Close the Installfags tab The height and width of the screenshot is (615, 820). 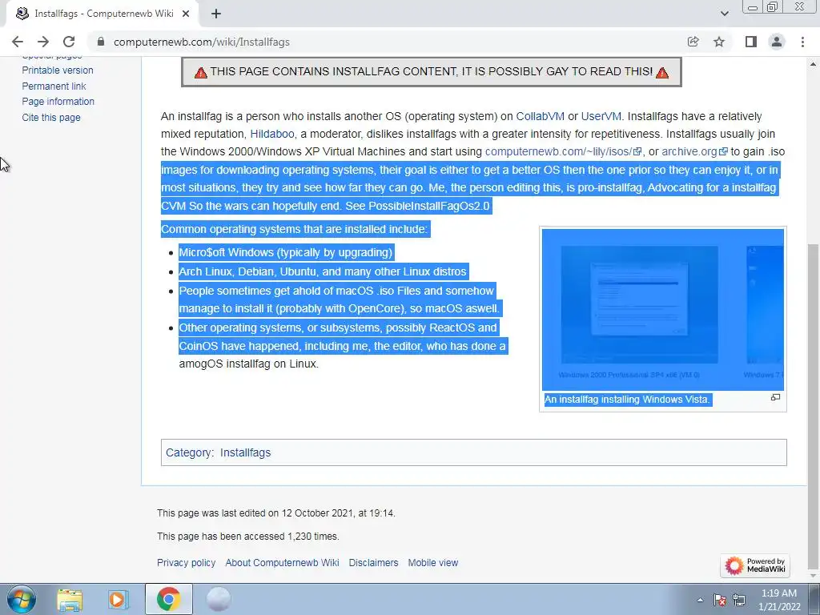[x=186, y=14]
